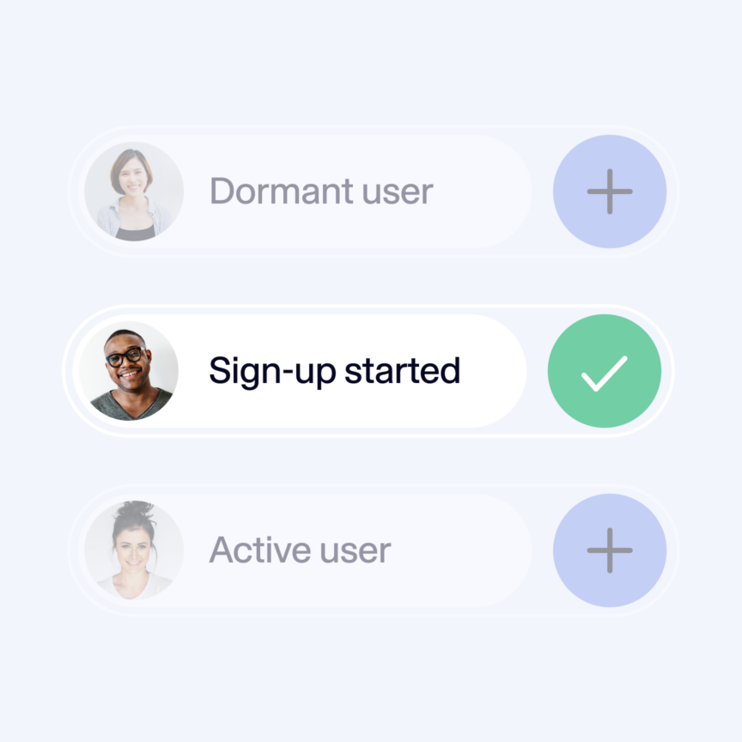Screen dimensions: 742x742
Task: Click the Sign-up started label text
Action: tap(335, 369)
